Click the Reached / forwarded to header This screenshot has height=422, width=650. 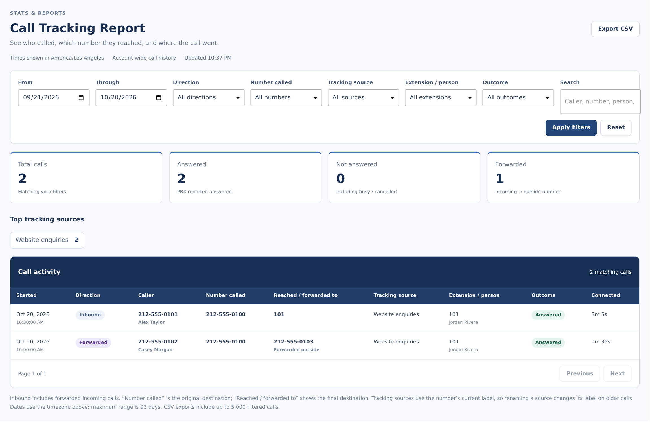[305, 295]
